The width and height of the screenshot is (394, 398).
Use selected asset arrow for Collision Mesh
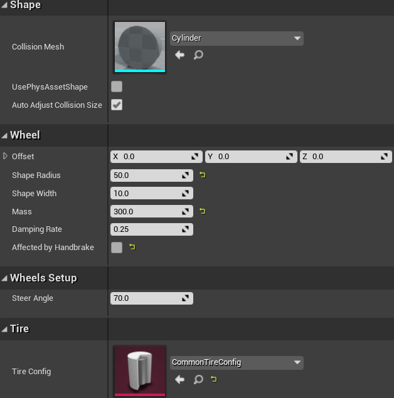point(179,55)
